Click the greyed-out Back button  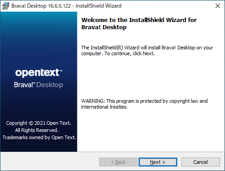tap(118, 162)
